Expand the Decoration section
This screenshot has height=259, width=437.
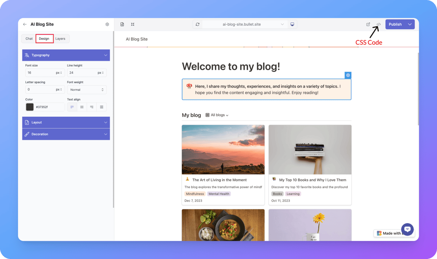[x=106, y=134]
